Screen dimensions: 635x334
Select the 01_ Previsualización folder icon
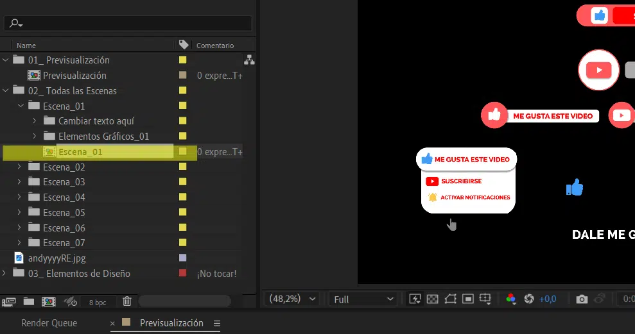(19, 60)
